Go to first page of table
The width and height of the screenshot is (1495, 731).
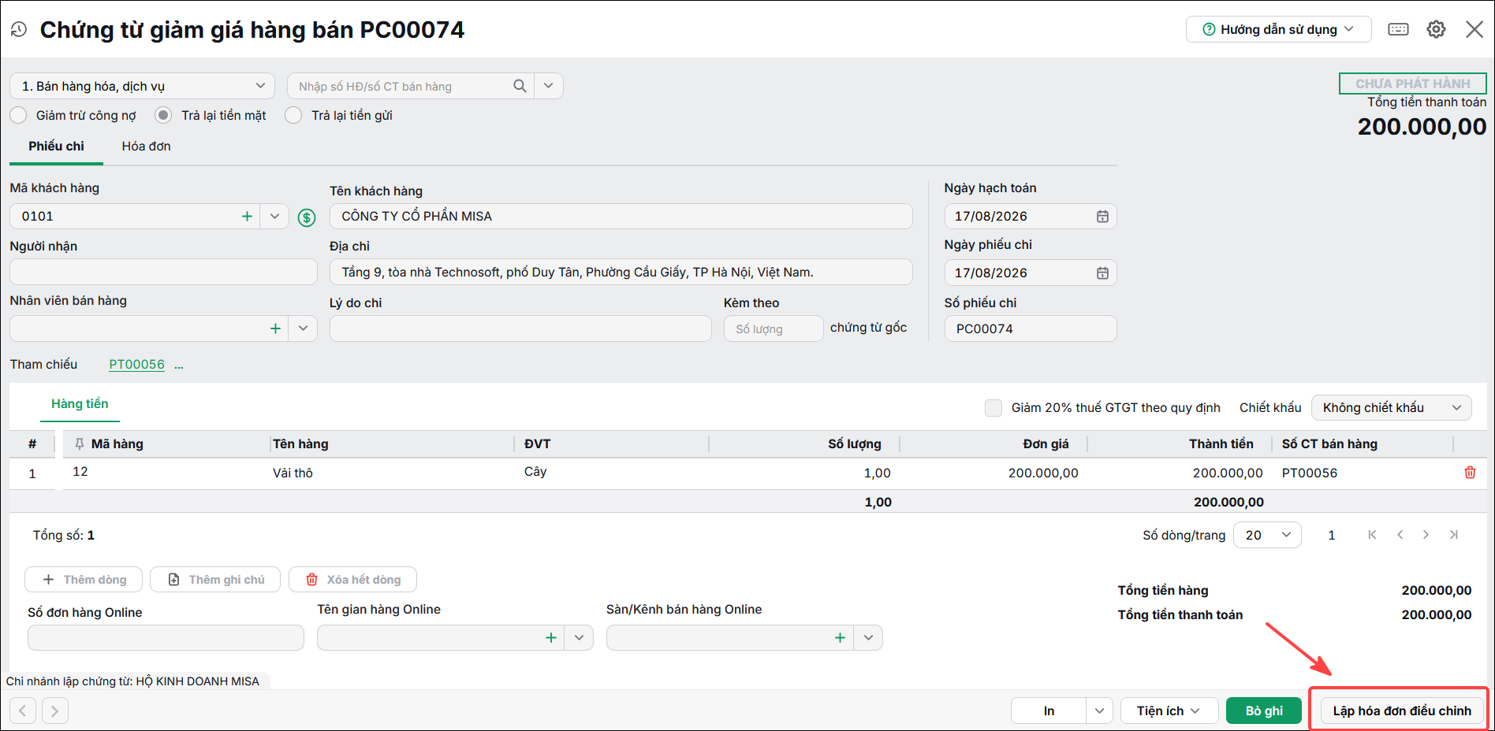1372,535
